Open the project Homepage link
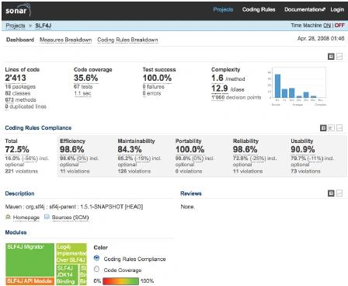The height and width of the screenshot is (286, 348). [x=26, y=218]
